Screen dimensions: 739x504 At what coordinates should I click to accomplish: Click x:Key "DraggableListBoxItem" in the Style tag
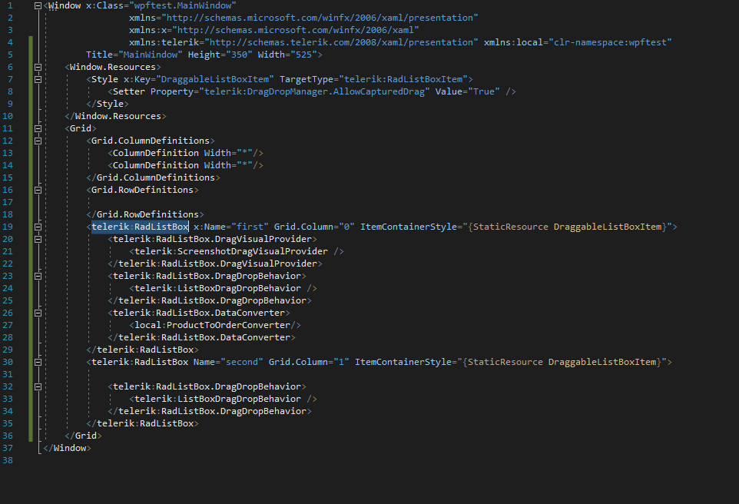click(215, 79)
